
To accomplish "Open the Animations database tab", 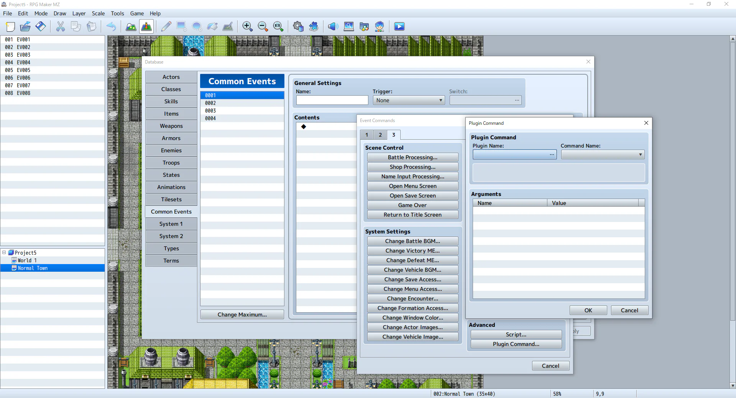I will (x=171, y=187).
